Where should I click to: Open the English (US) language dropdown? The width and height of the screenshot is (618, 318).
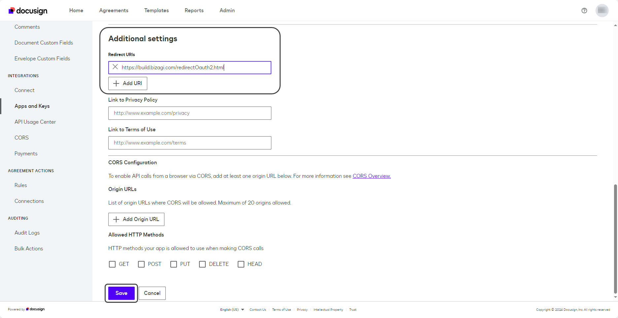[232, 310]
